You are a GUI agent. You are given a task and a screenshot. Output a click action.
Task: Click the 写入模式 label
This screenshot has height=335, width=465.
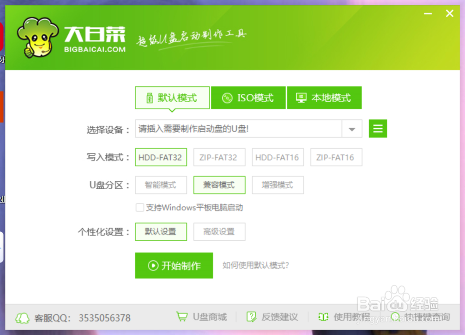pyautogui.click(x=108, y=158)
